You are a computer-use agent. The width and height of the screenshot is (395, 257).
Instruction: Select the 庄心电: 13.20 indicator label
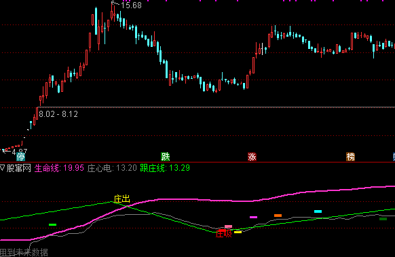click(x=112, y=168)
